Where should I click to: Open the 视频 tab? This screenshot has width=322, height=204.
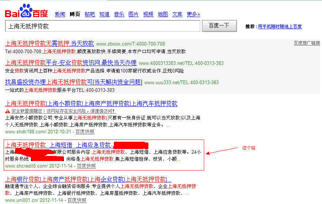point(148,15)
